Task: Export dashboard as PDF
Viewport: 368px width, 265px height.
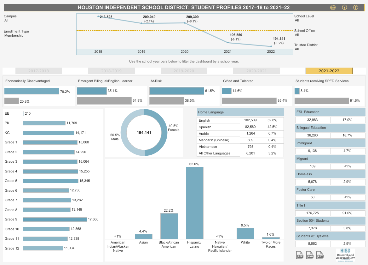Action: click(300, 255)
